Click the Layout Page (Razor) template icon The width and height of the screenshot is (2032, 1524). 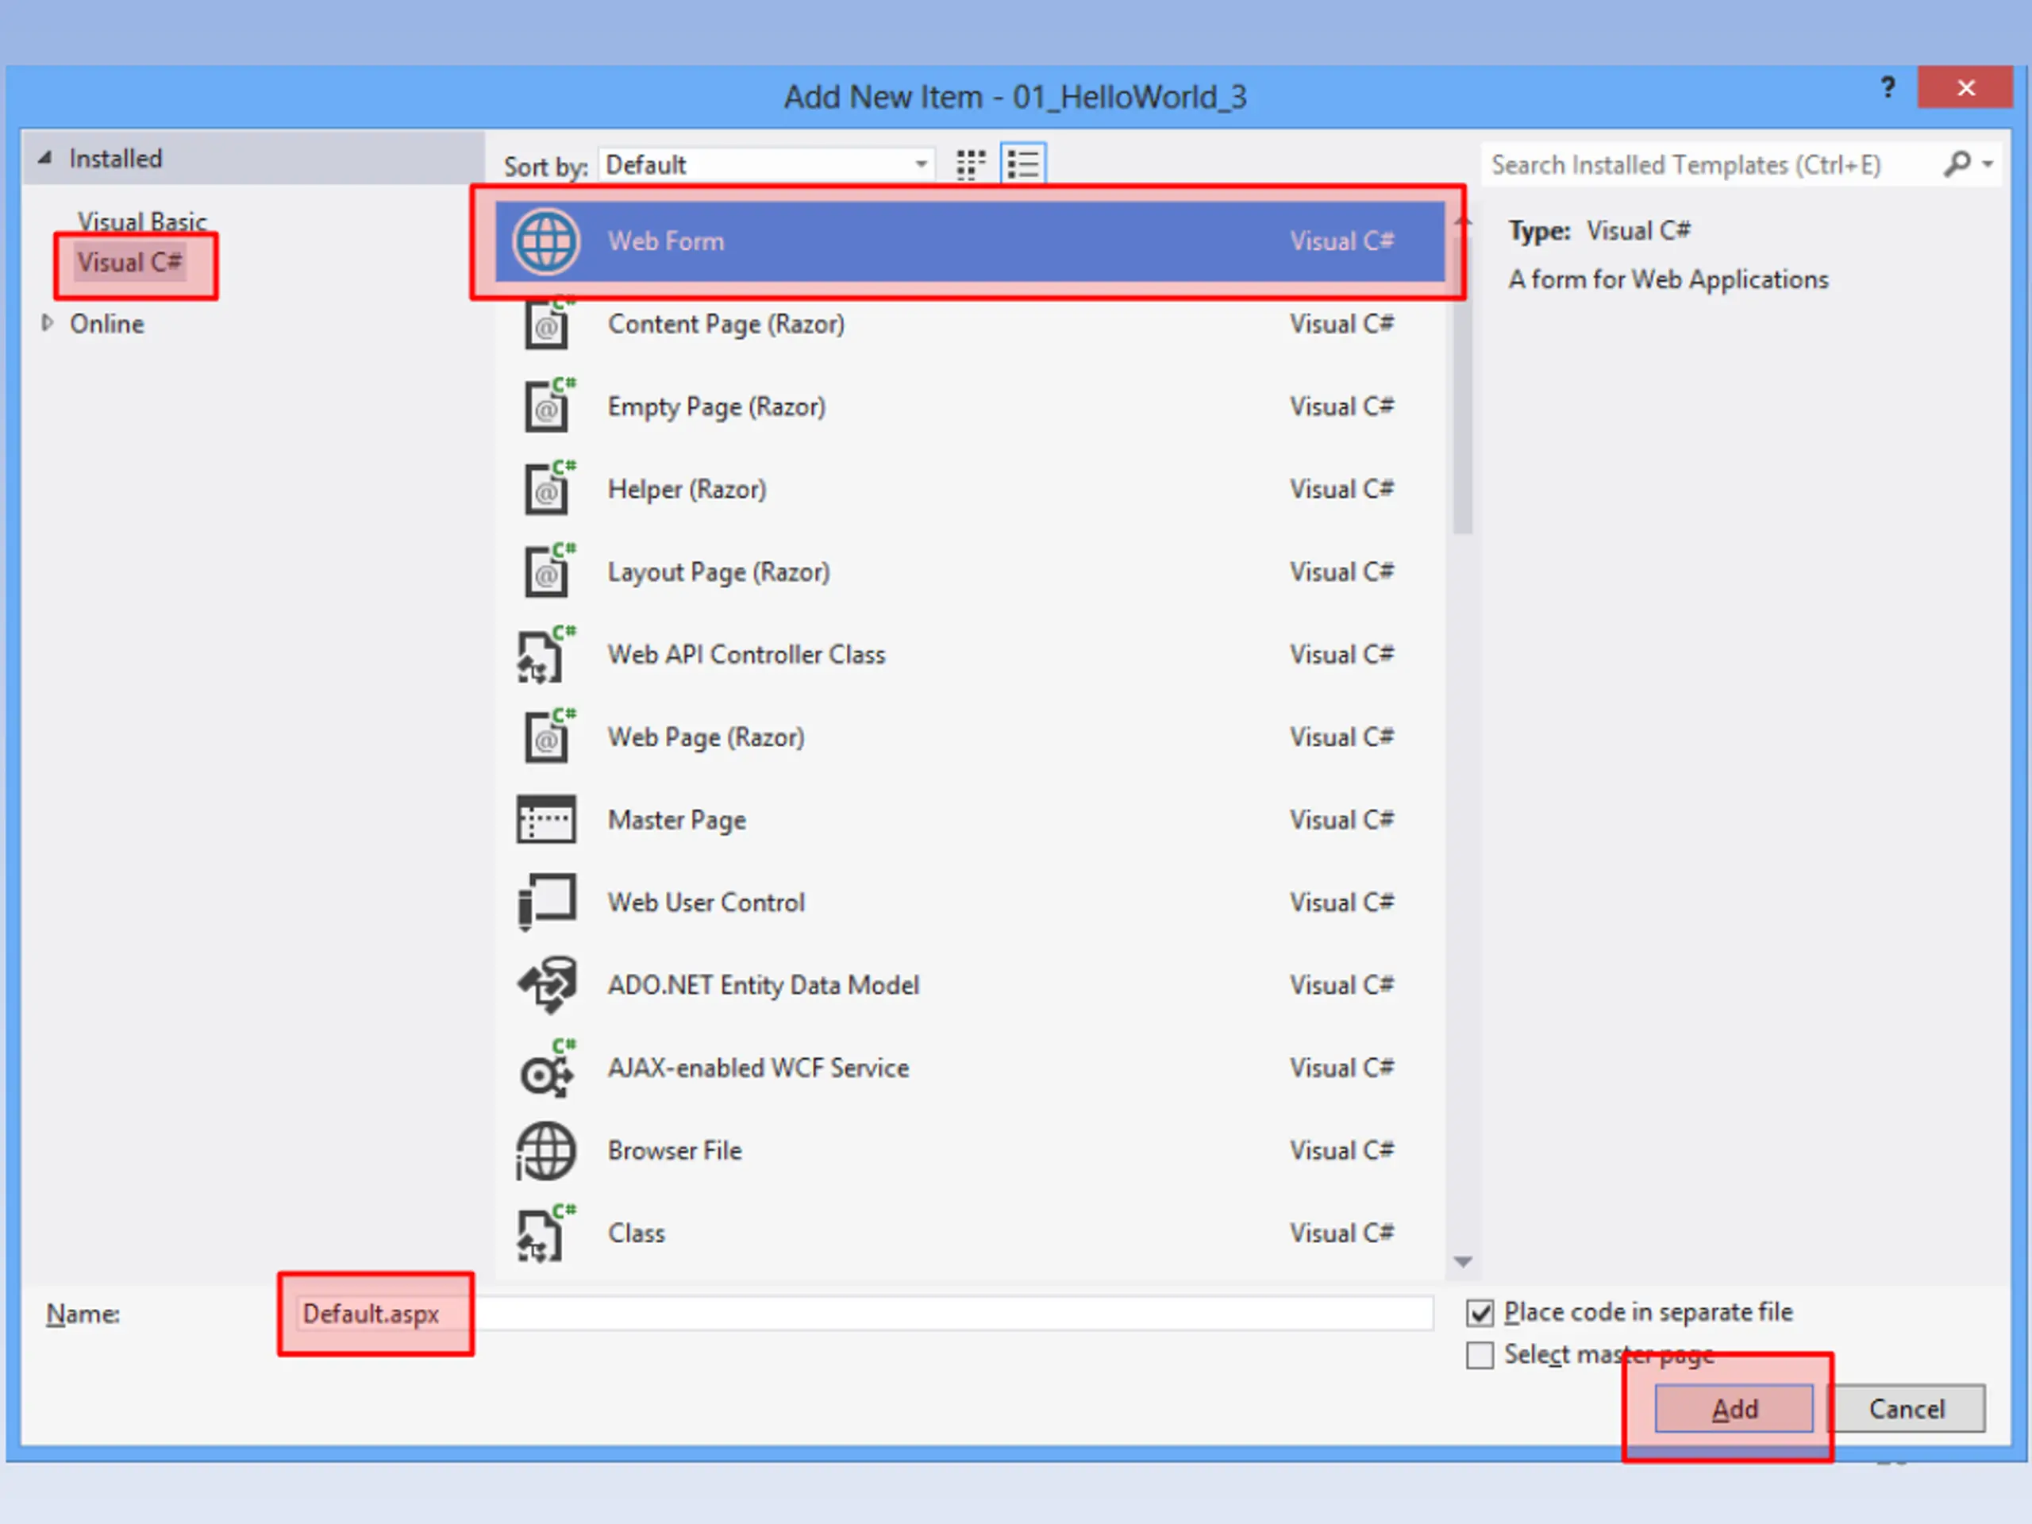[548, 571]
